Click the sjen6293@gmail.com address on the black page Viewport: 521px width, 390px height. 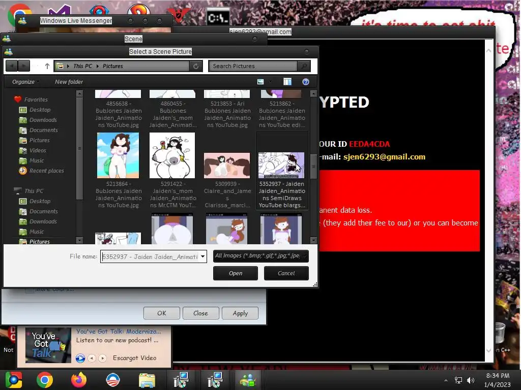pyautogui.click(x=384, y=157)
